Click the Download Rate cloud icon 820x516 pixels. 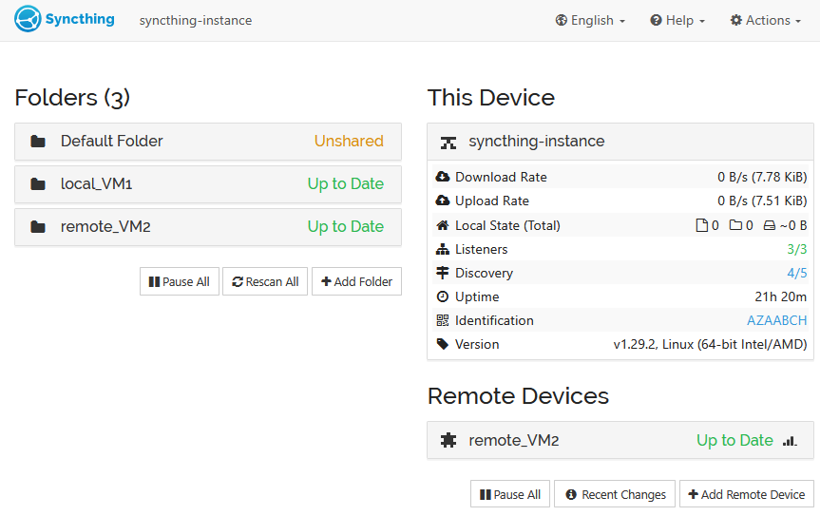point(443,177)
